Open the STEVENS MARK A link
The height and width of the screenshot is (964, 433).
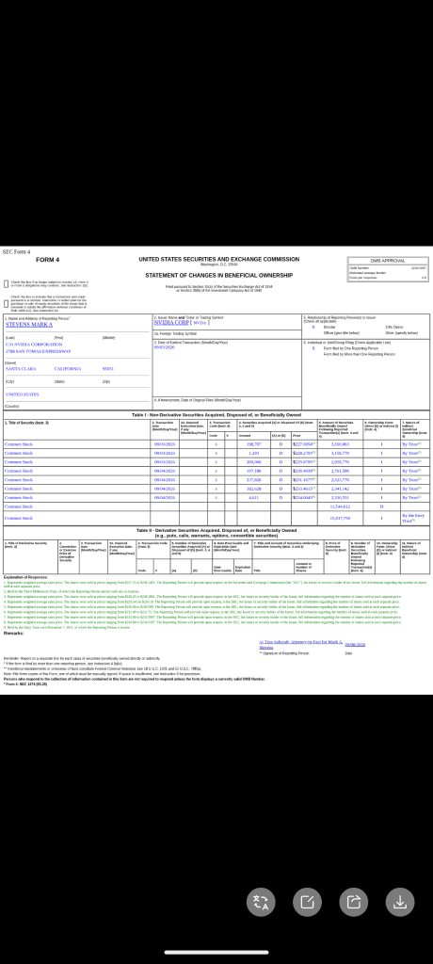(x=29, y=325)
